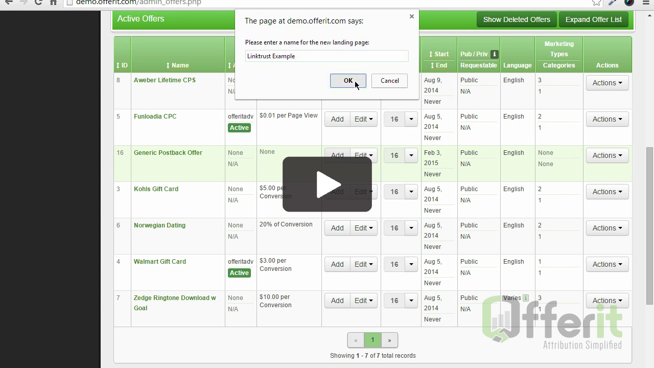The image size is (654, 368).
Task: Expand Edit dropdown for Walmart Gift Card
Action: (x=364, y=264)
